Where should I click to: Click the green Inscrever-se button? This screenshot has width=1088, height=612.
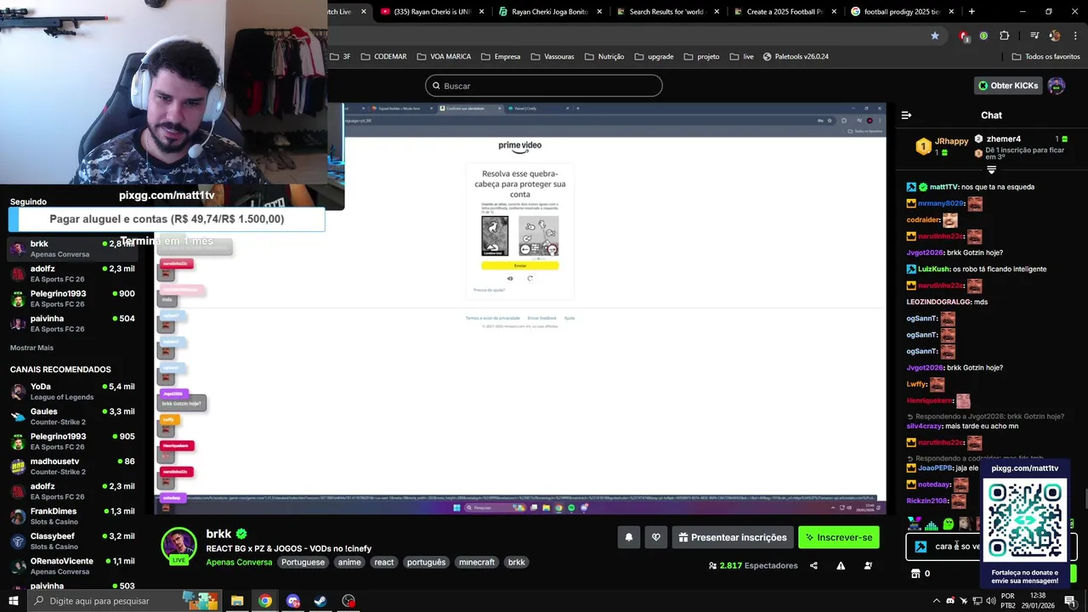(839, 537)
